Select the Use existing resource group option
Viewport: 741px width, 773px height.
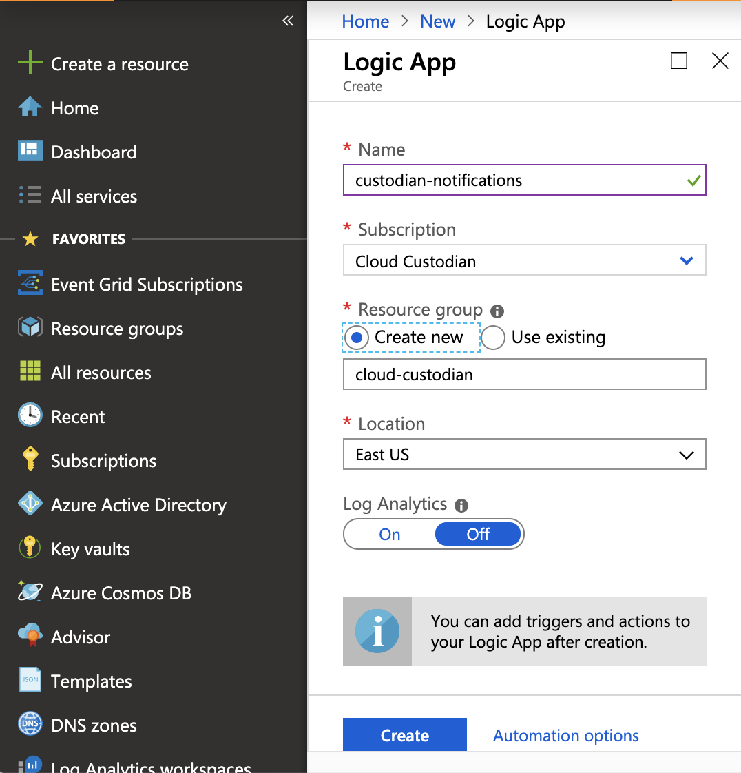pyautogui.click(x=543, y=337)
